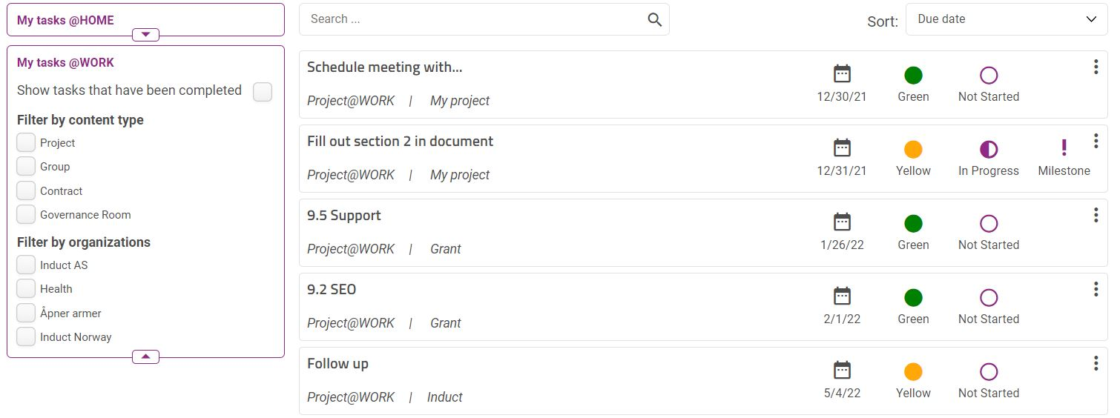Open the kebab menu for 9.2 SEO

pyautogui.click(x=1096, y=289)
